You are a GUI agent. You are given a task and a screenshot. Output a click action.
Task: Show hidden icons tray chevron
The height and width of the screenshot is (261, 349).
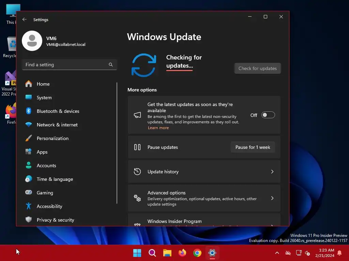coord(277,253)
